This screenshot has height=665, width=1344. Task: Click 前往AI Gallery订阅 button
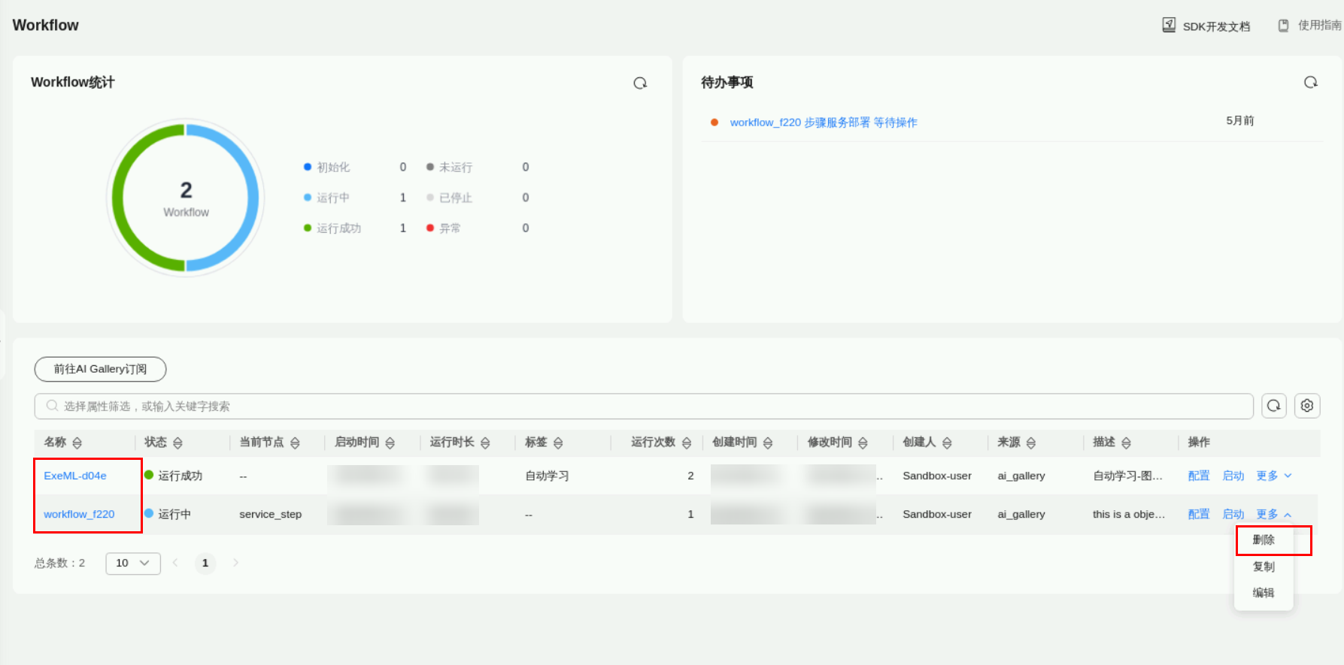coord(100,369)
